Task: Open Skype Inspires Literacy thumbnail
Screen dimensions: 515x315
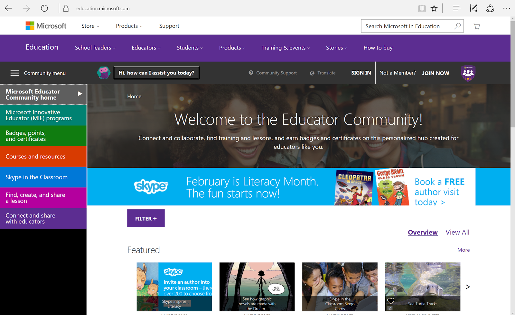Action: (x=174, y=287)
